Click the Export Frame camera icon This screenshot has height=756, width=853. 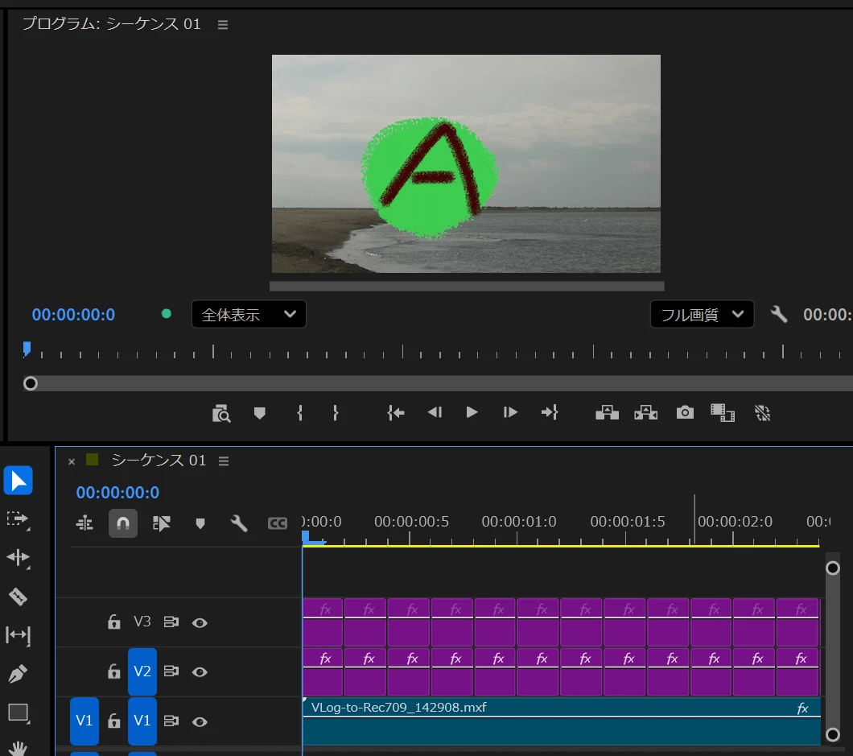685,412
